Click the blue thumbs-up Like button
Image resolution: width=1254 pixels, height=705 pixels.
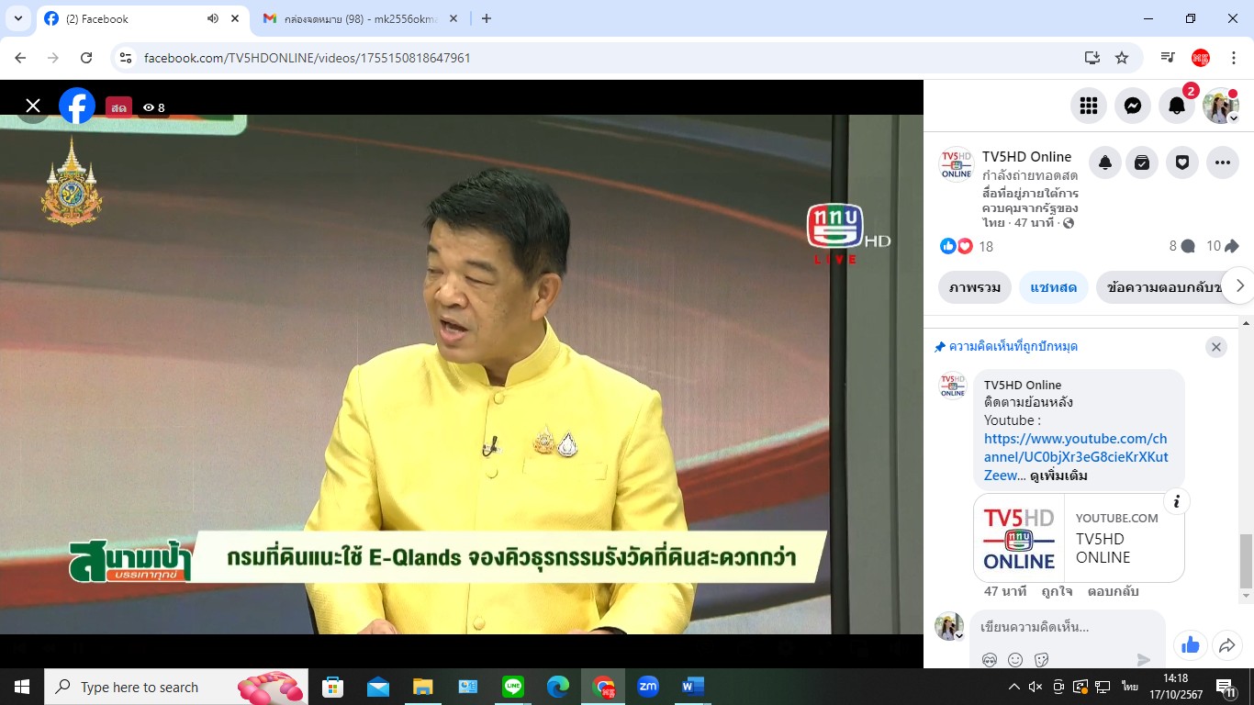1190,645
